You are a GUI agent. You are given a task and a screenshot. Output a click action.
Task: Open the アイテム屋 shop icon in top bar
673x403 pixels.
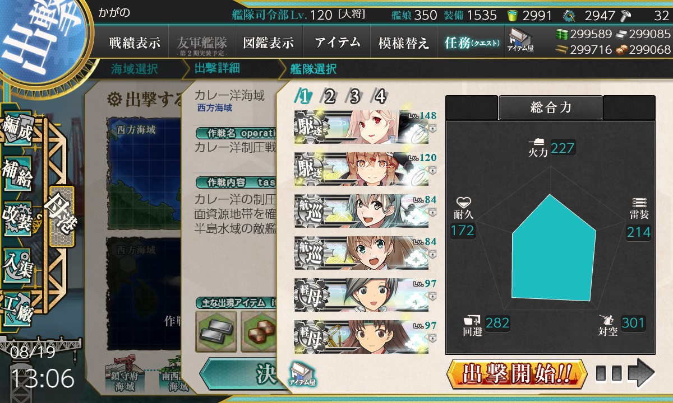(520, 40)
